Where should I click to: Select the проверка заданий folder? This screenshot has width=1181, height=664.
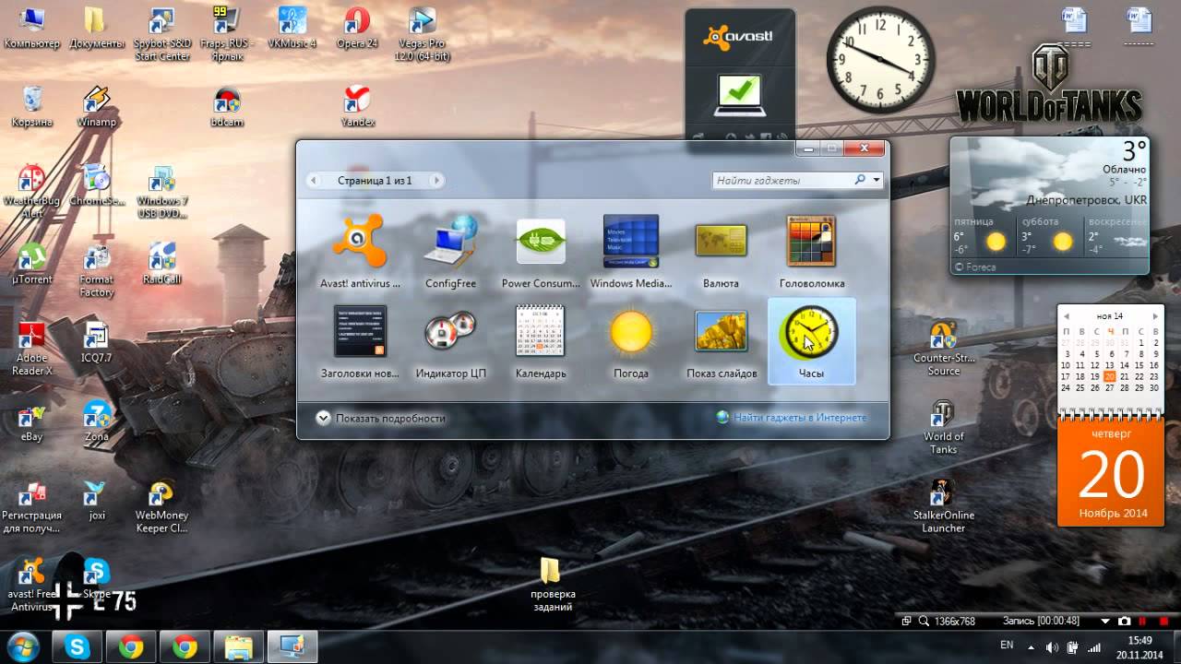552,584
